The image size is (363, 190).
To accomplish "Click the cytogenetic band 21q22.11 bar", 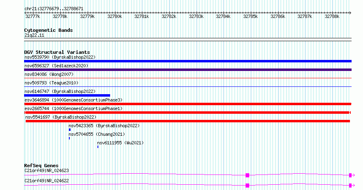I will (x=188, y=40).
